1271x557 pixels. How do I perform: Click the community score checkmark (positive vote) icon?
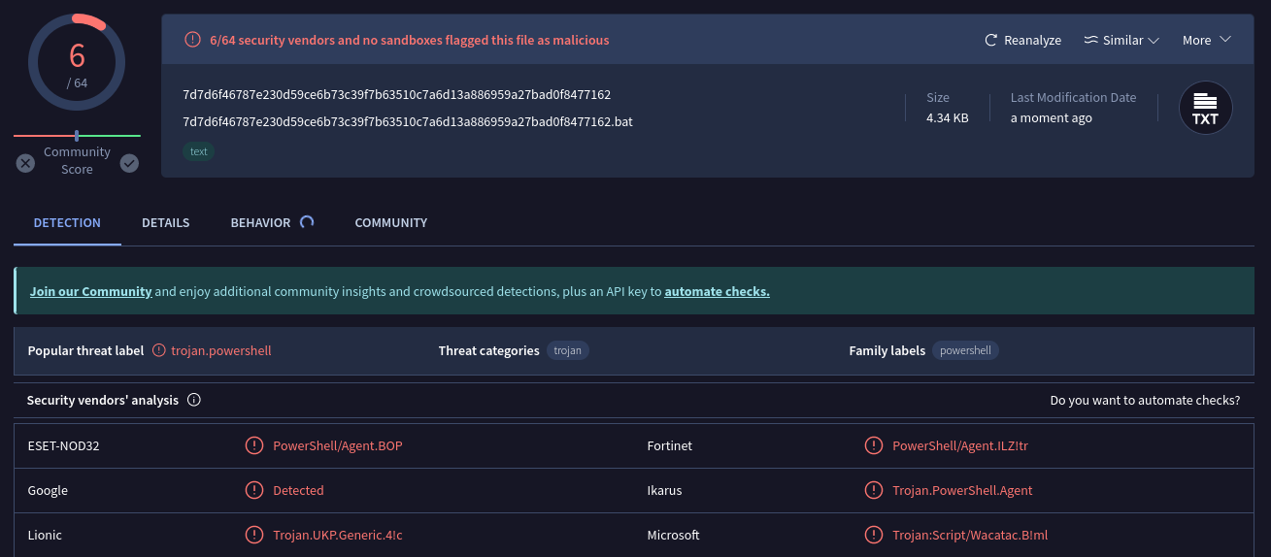[129, 163]
